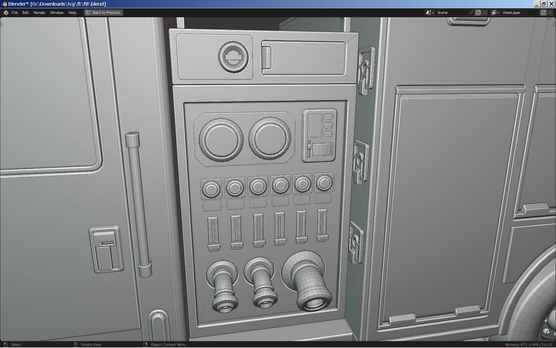Open the Window menu
This screenshot has width=556, height=348.
pos(57,13)
